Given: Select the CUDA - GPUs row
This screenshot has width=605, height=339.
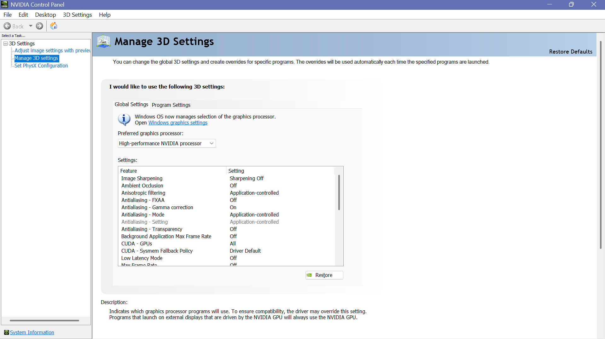Looking at the screenshot, I should (x=227, y=244).
